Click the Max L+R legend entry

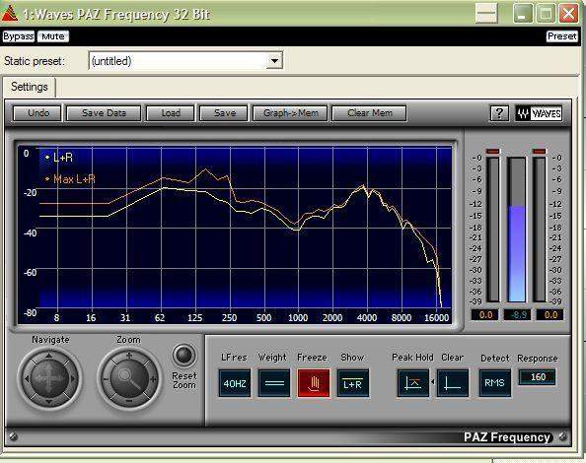pyautogui.click(x=70, y=179)
